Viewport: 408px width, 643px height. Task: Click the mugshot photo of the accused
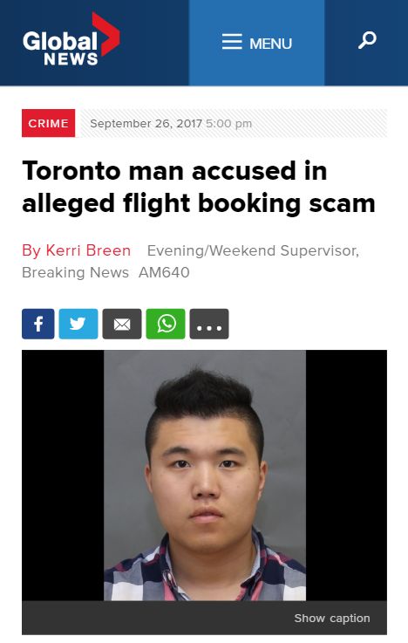pos(205,475)
